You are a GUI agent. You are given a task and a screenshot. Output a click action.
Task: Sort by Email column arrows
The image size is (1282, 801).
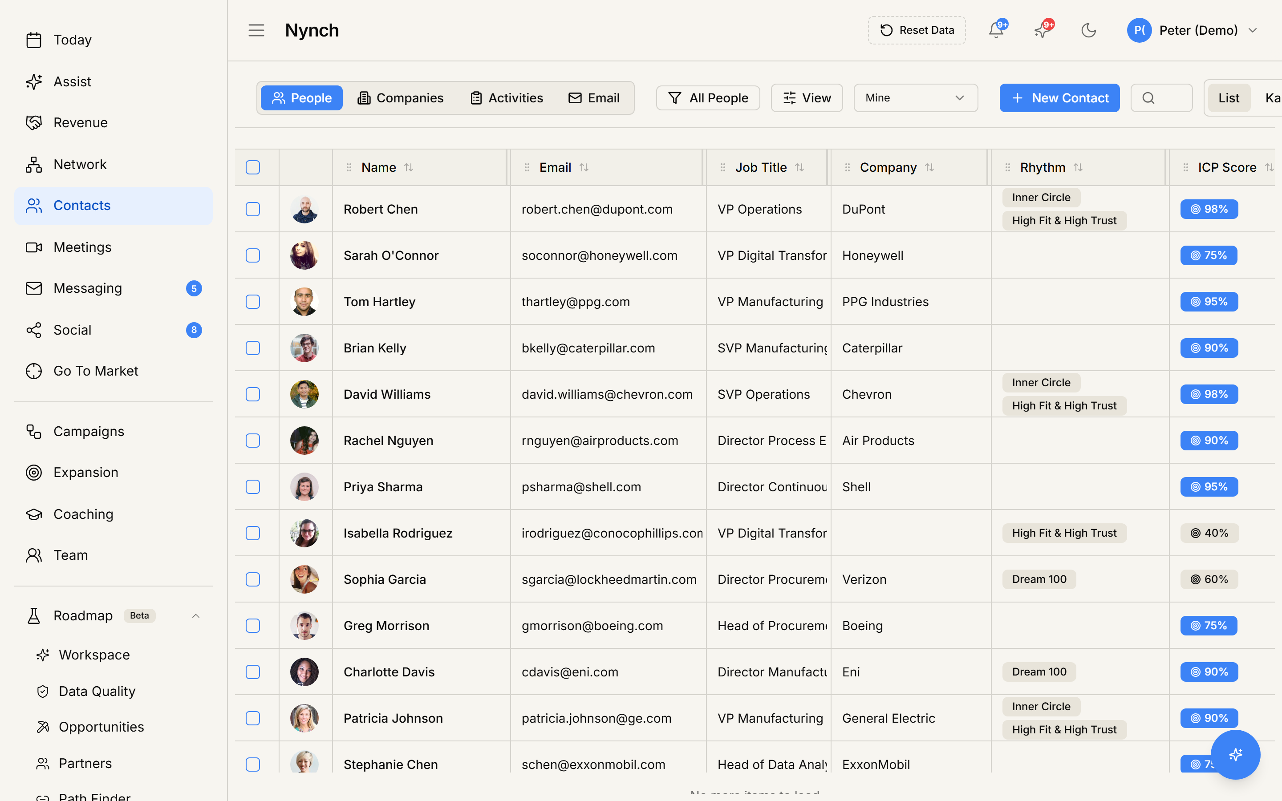(584, 167)
